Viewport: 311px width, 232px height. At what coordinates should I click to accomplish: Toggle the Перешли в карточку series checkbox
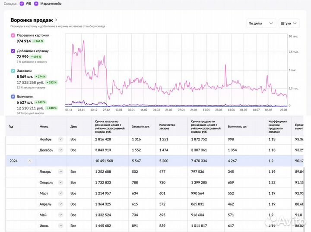(13, 35)
